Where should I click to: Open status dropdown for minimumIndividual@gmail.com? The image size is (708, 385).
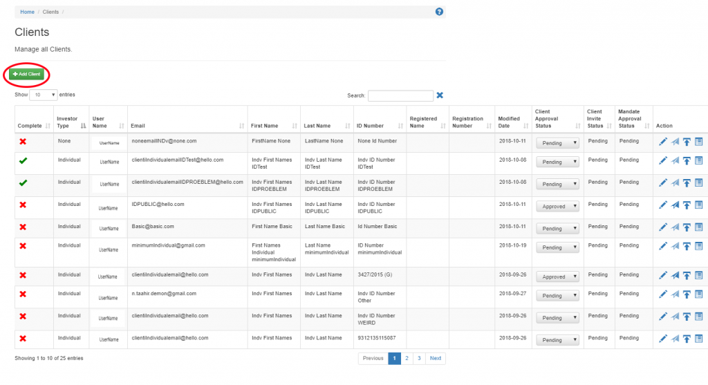558,247
